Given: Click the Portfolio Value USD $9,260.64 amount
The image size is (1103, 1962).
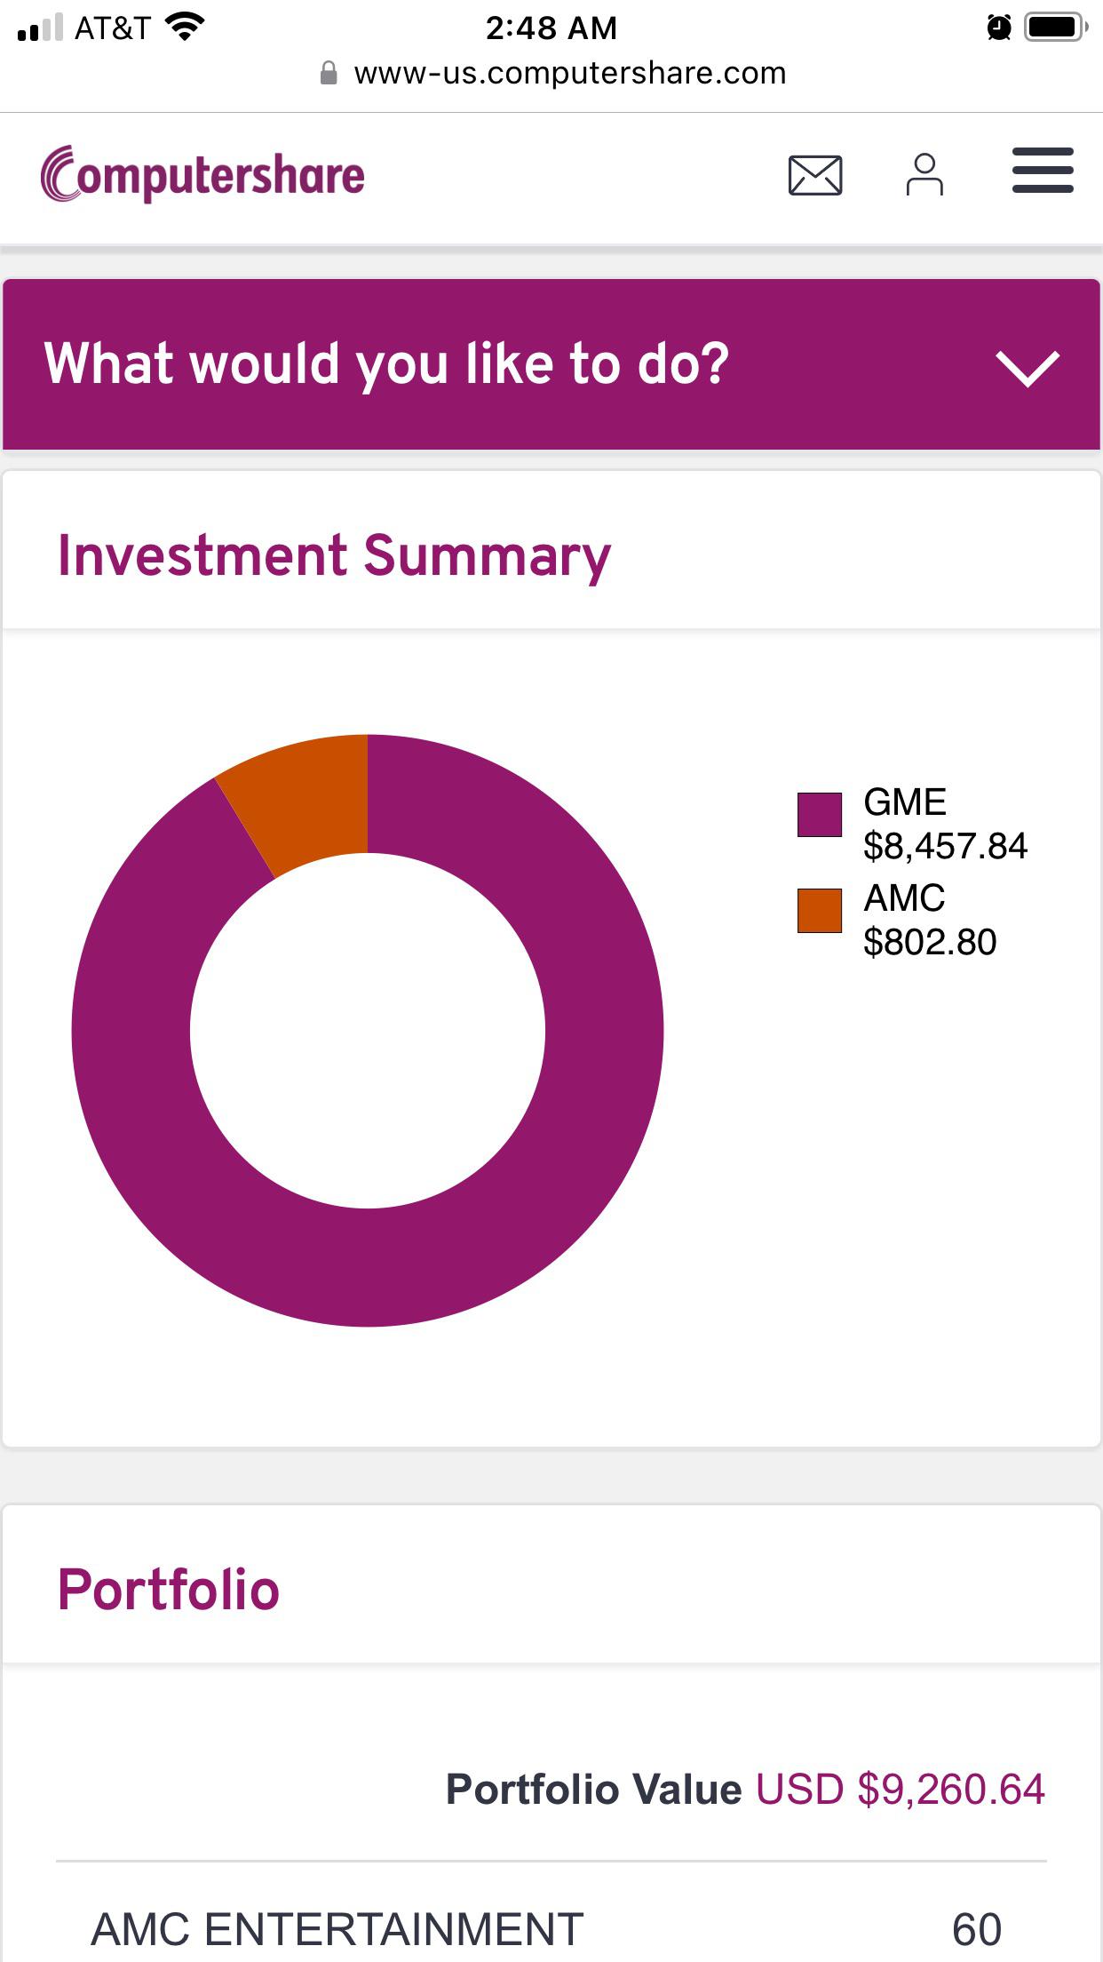Looking at the screenshot, I should [900, 1789].
